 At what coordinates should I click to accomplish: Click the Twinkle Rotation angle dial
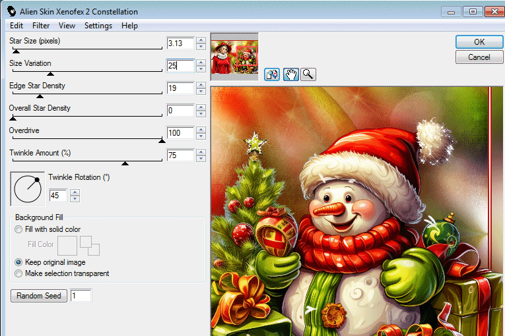coord(28,188)
